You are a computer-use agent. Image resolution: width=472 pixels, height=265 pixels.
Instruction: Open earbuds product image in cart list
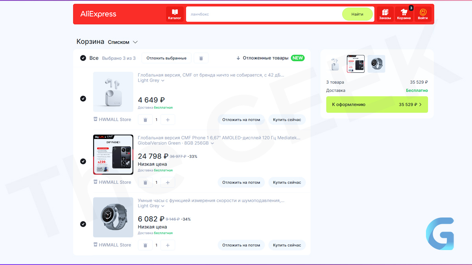coord(113,92)
